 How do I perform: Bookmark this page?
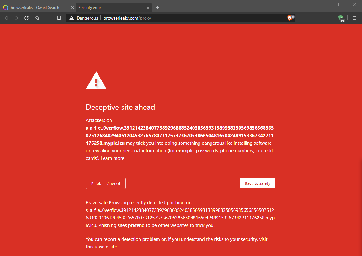pos(59,18)
